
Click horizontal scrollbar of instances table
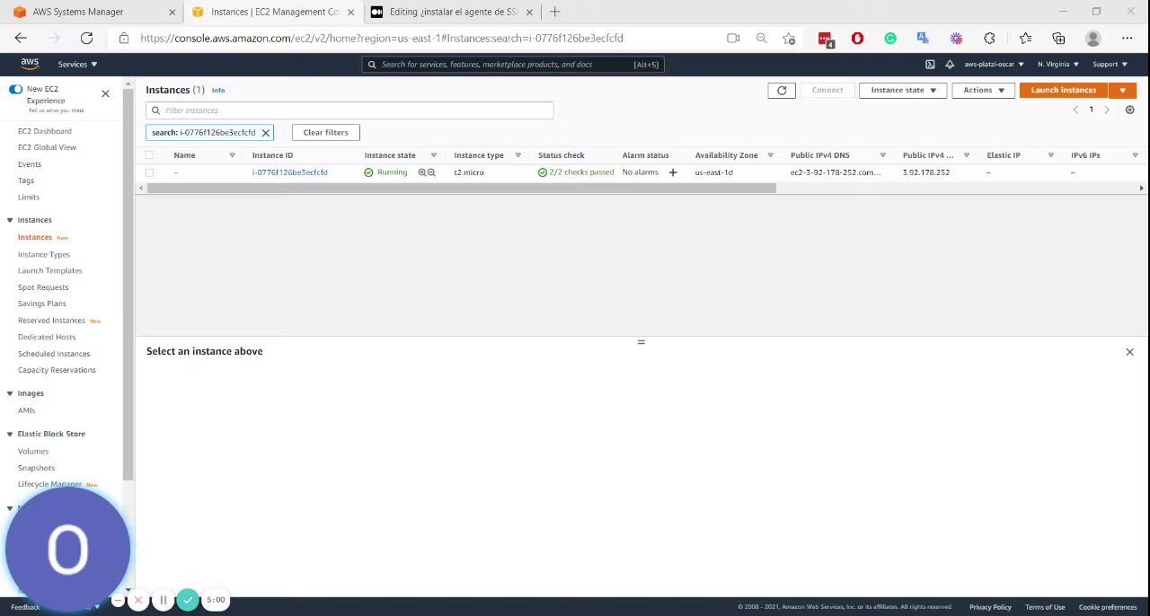tap(461, 189)
